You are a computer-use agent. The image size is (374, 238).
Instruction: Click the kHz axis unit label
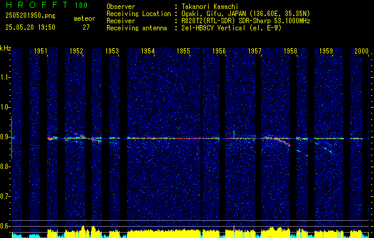[x=5, y=48]
